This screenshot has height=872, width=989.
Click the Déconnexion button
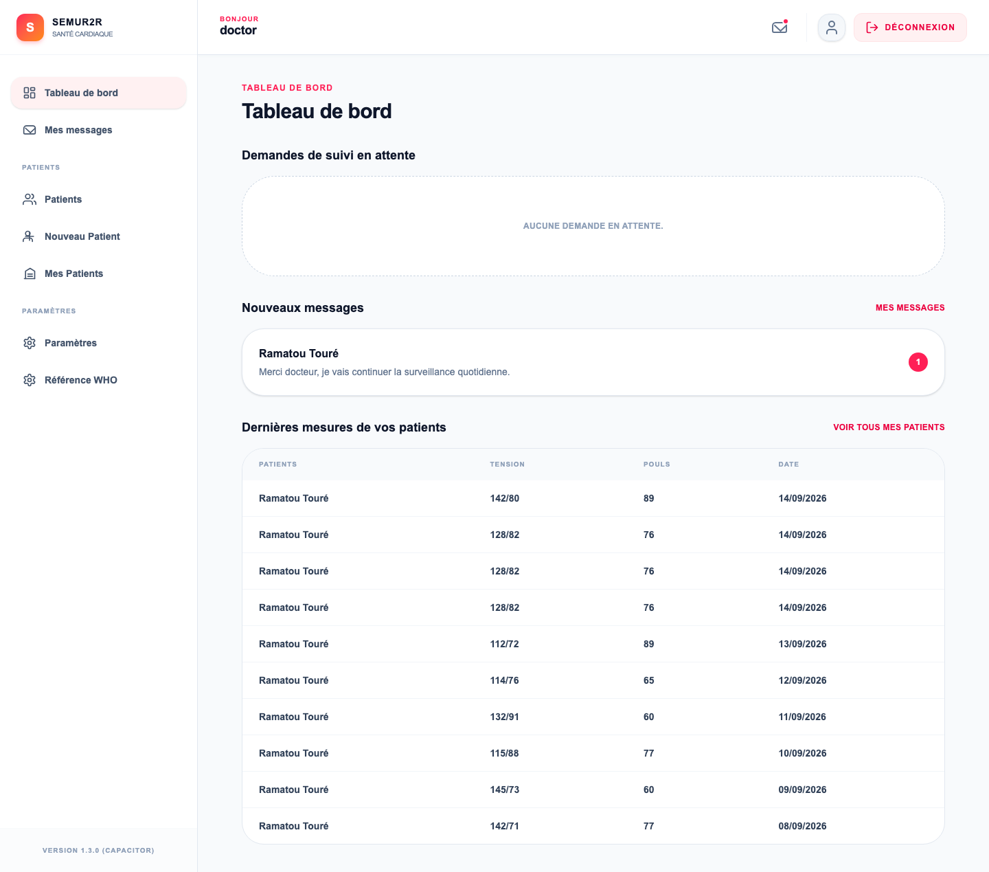coord(910,27)
